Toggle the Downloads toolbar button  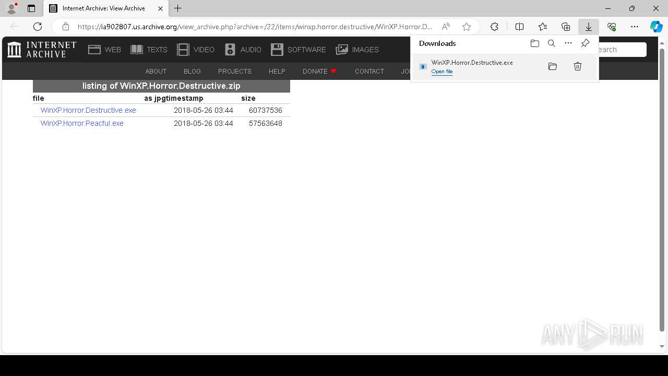(x=589, y=27)
